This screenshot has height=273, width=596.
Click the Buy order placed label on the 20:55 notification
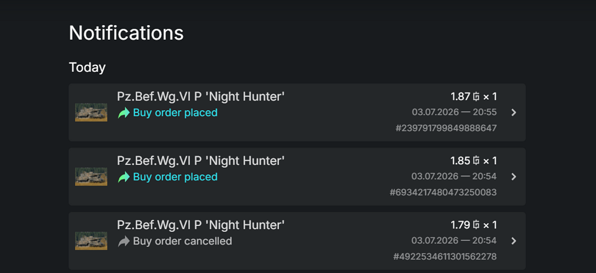(x=175, y=112)
